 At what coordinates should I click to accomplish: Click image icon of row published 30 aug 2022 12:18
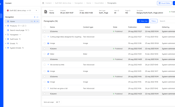click(48, 43)
